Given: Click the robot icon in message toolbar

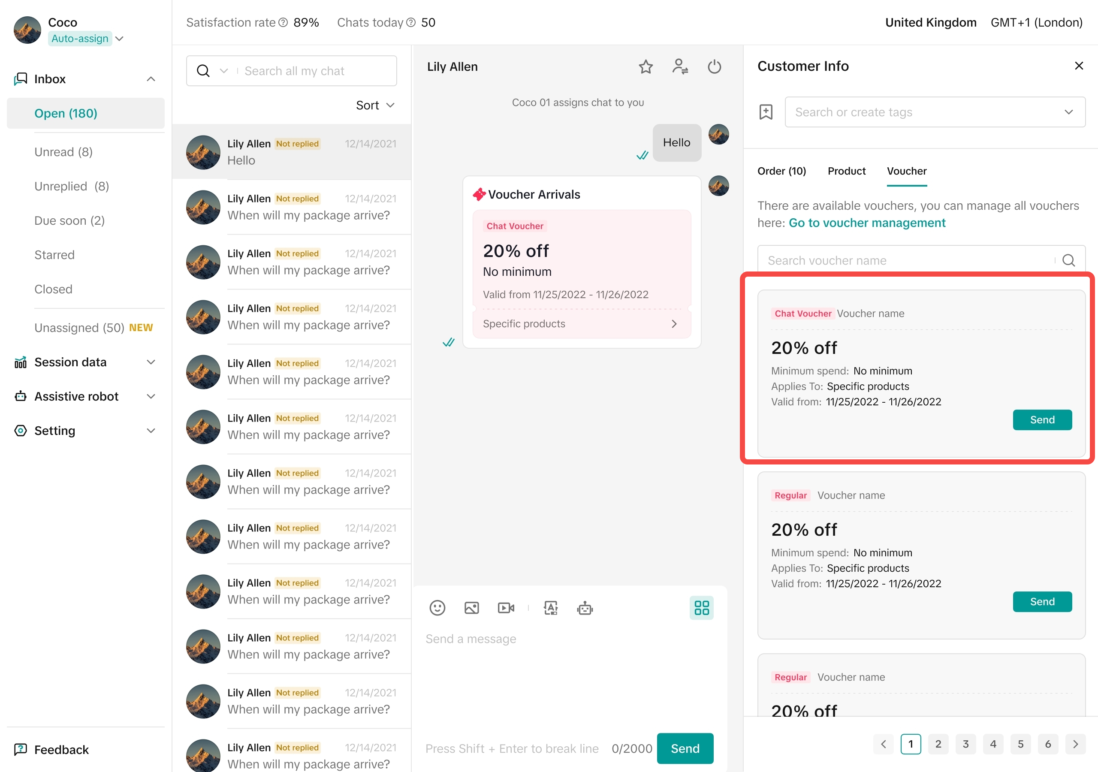Looking at the screenshot, I should [585, 609].
